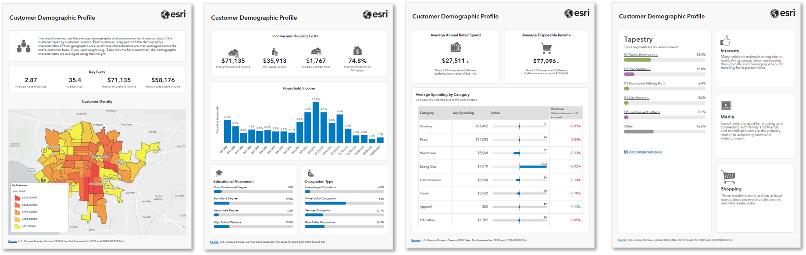Viewport: 806px width, 255px height.
Task: Click the 35.4 Median Age value
Action: tap(75, 80)
